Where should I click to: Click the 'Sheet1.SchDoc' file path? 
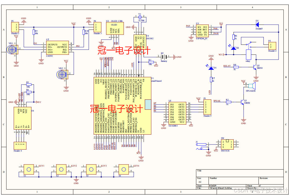click(x=221, y=188)
